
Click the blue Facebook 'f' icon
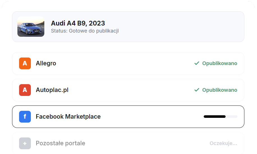[25, 117]
